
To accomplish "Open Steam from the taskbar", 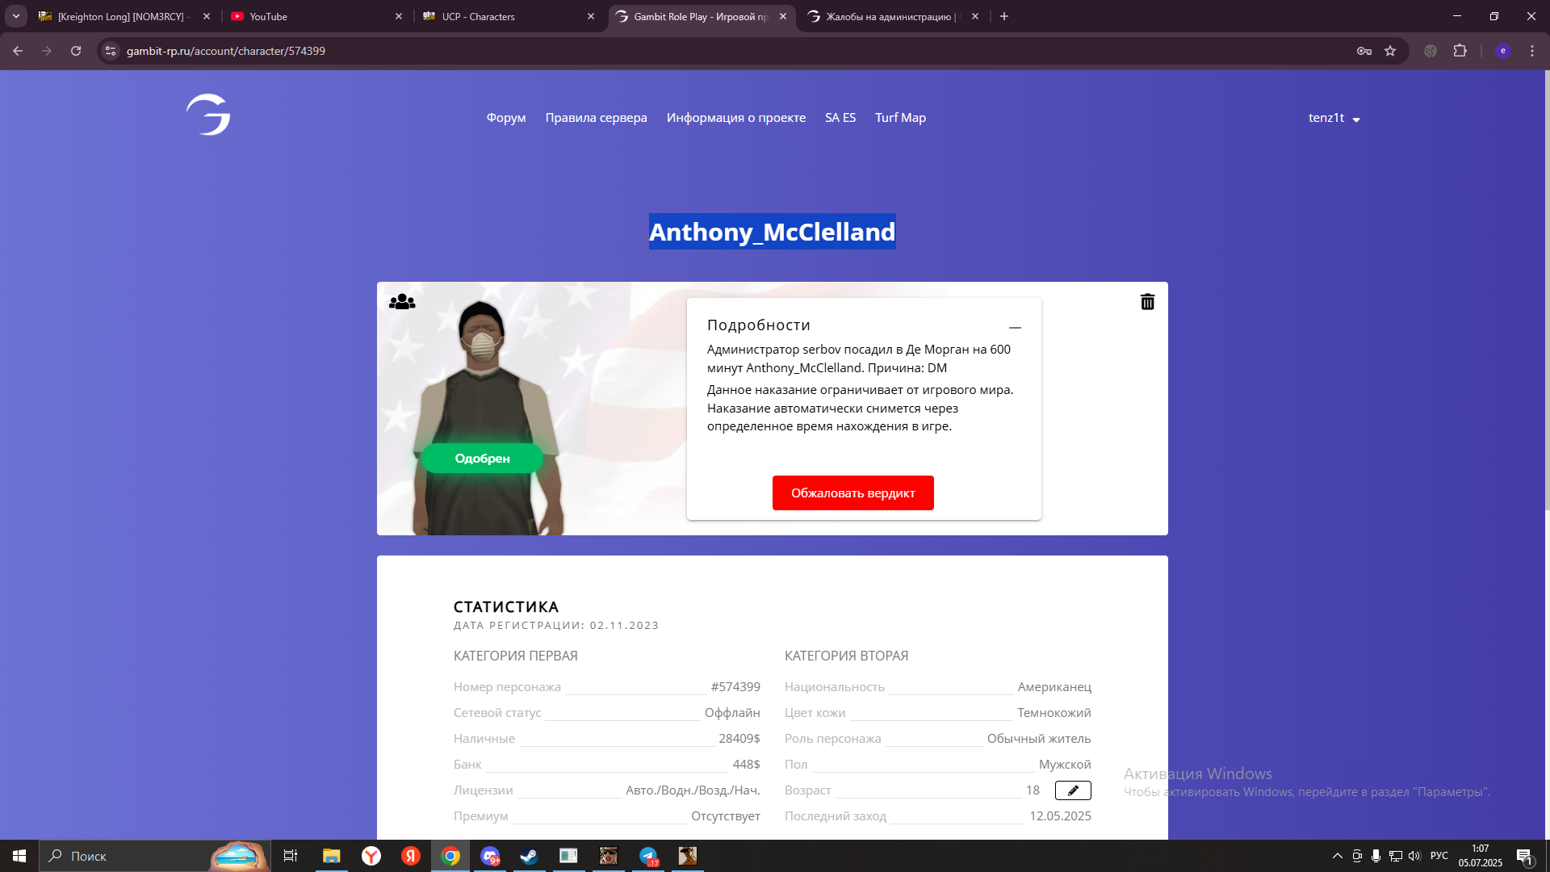I will 529,856.
